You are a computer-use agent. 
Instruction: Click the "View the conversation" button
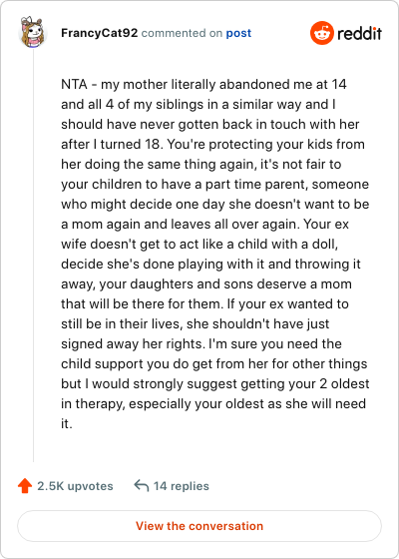pos(199,526)
